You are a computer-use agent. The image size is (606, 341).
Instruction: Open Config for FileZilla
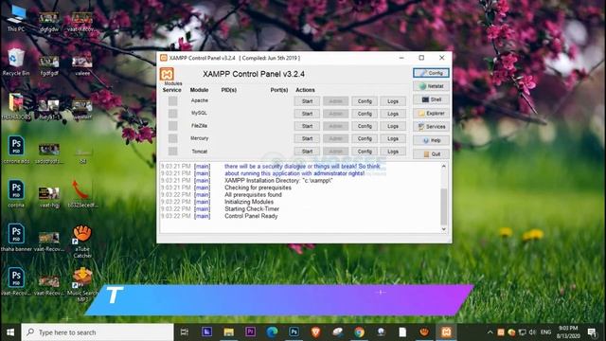point(365,126)
